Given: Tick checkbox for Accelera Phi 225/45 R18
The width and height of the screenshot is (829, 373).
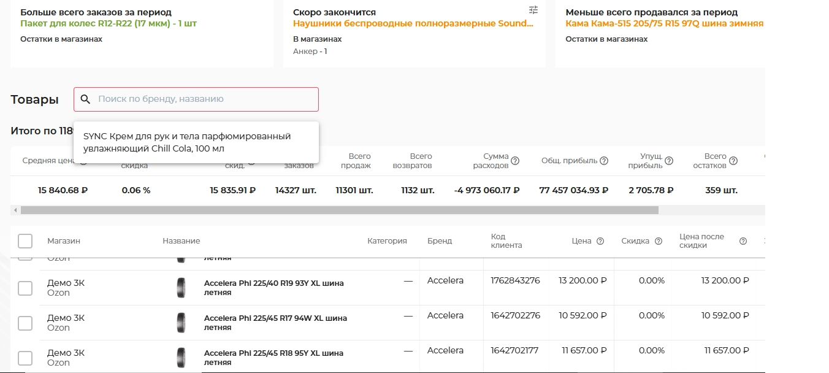Looking at the screenshot, I should 25,358.
